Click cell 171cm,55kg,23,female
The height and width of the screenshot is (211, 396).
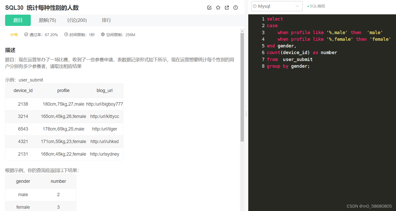[63, 142]
